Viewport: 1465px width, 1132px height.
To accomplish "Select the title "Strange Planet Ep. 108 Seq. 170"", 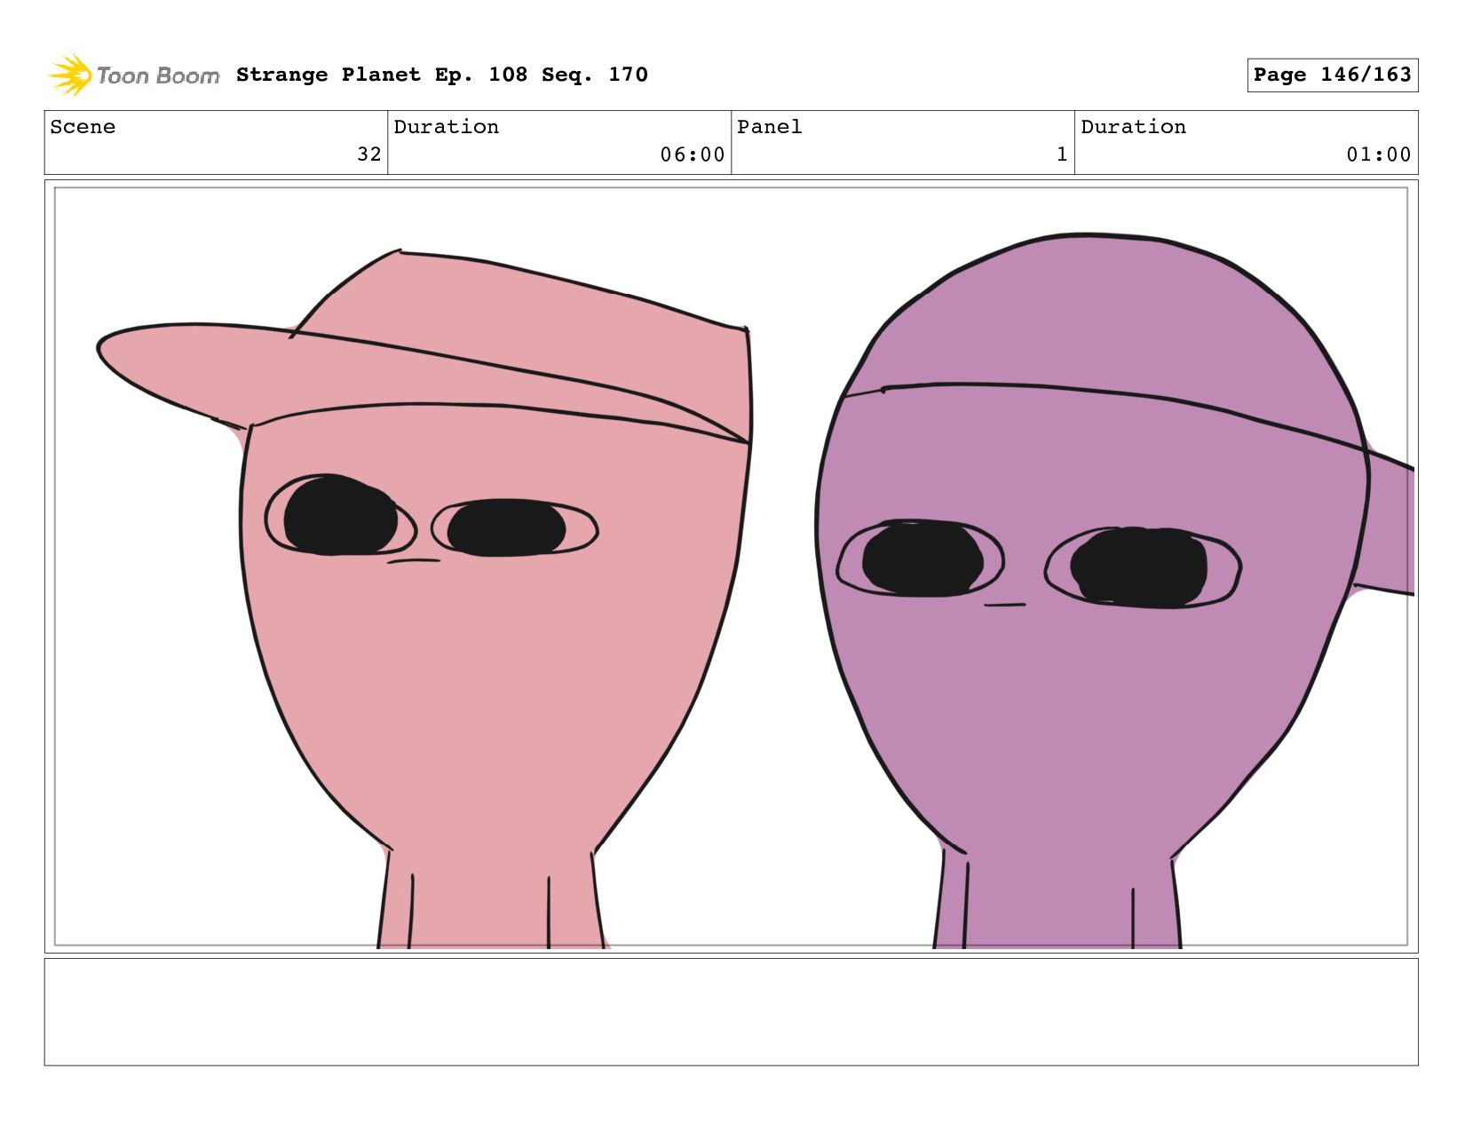I will 442,75.
